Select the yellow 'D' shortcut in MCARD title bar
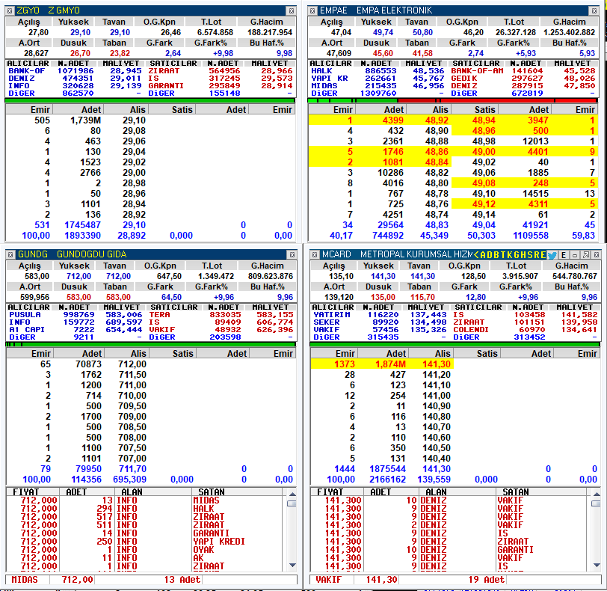 pyautogui.click(x=490, y=255)
